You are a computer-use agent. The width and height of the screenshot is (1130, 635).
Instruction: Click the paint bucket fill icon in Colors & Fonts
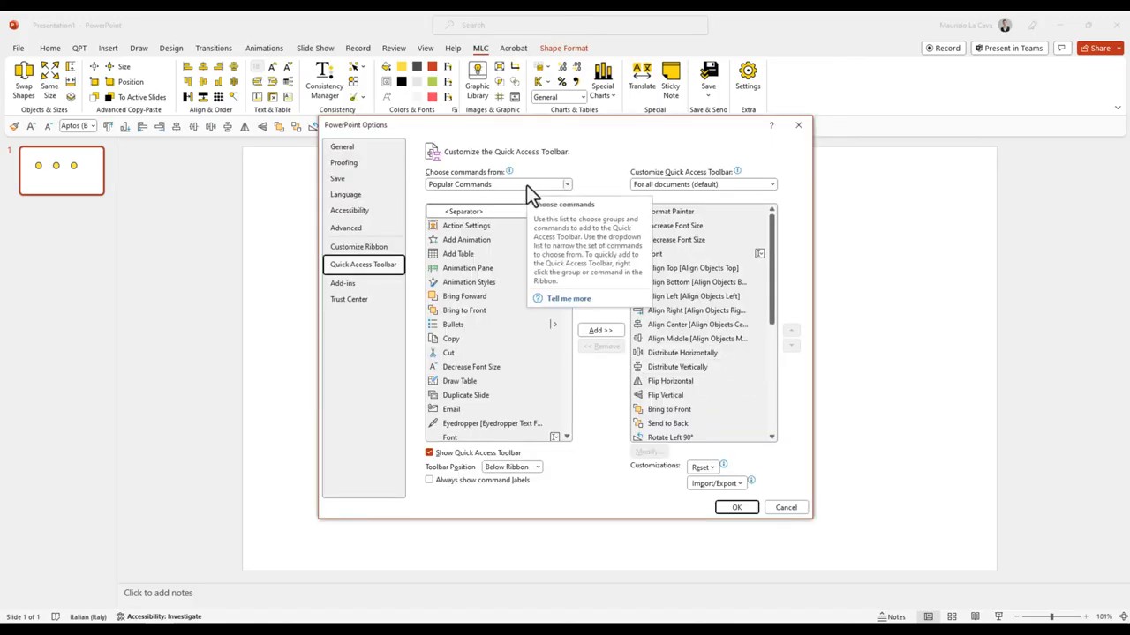click(x=386, y=67)
